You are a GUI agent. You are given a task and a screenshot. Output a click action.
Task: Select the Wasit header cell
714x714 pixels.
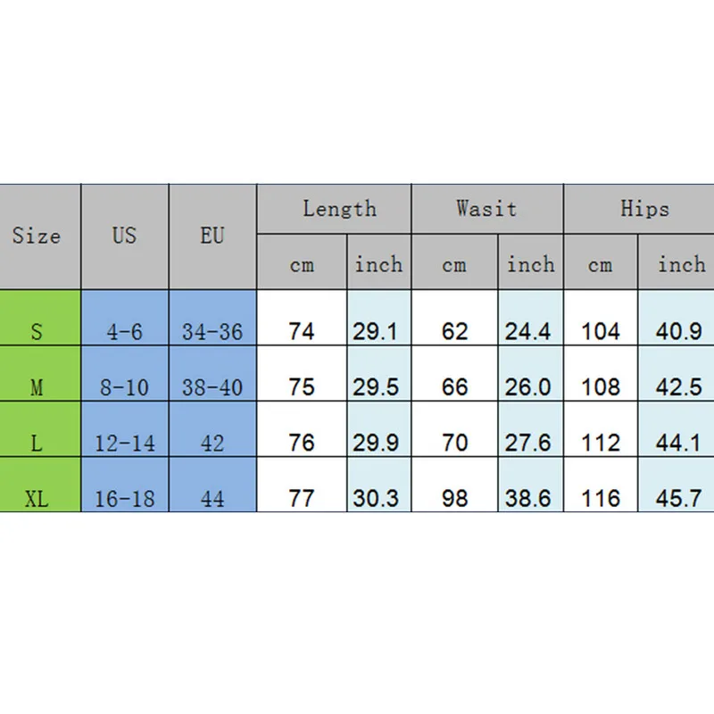tap(486, 210)
